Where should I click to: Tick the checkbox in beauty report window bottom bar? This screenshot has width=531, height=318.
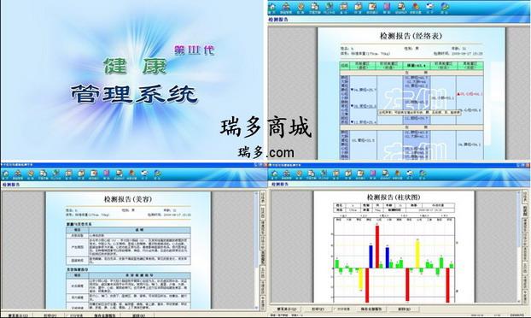point(67,315)
